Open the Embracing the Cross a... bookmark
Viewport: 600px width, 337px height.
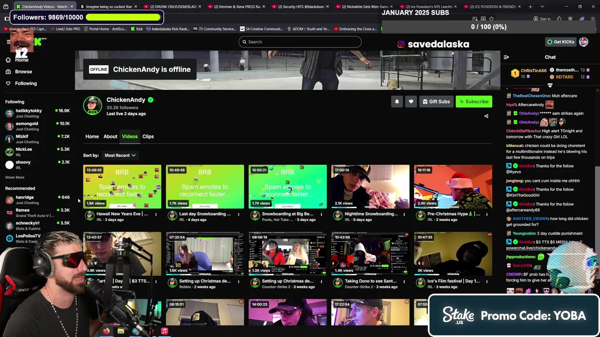point(355,29)
